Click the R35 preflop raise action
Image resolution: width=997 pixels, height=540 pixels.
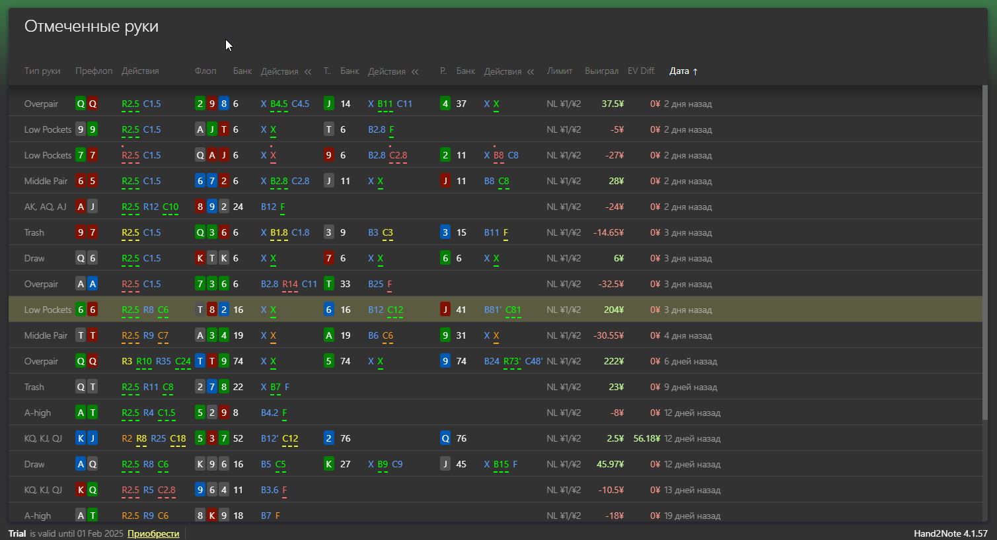click(x=163, y=361)
